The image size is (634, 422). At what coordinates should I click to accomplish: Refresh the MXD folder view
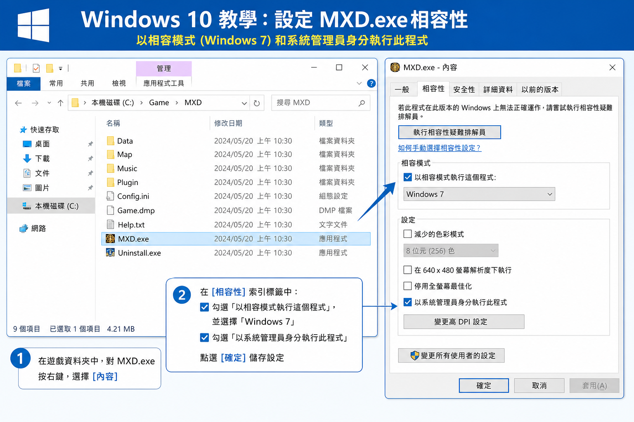pyautogui.click(x=257, y=103)
